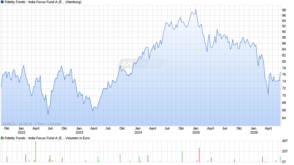
Task: Click price axis label 64
Action: pyautogui.click(x=284, y=118)
